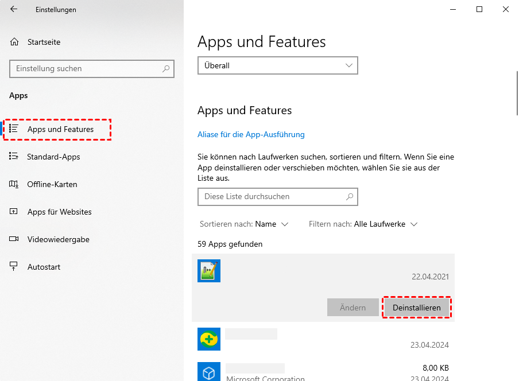Image resolution: width=519 pixels, height=381 pixels.
Task: Select Apps und Features in sidebar
Action: click(x=60, y=129)
